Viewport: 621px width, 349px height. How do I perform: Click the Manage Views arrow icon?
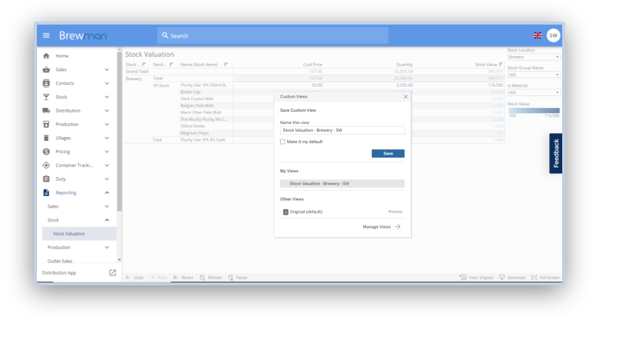(x=398, y=227)
